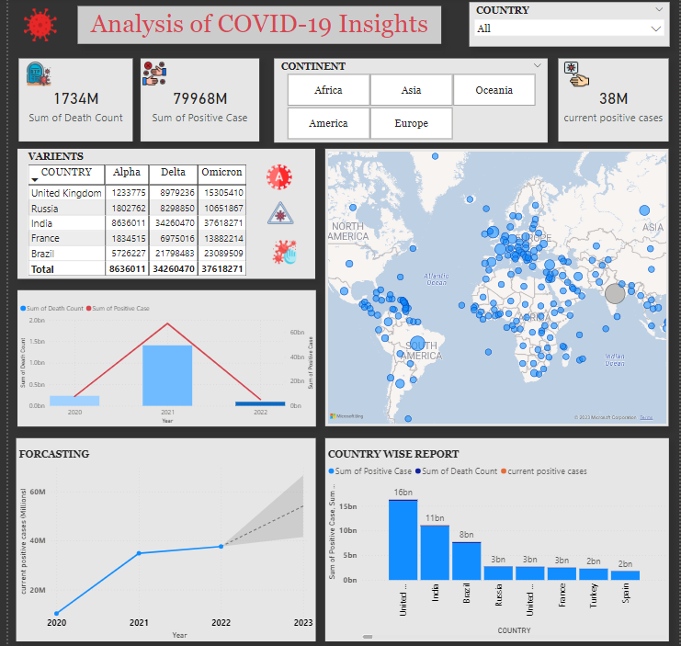The height and width of the screenshot is (646, 681).
Task: Click the Omicron column header in the table
Action: coord(221,173)
